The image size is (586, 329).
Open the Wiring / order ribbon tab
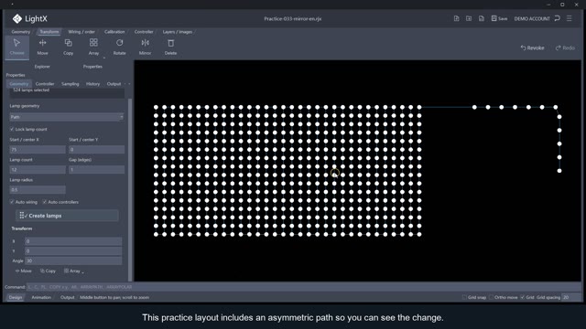[x=81, y=32]
